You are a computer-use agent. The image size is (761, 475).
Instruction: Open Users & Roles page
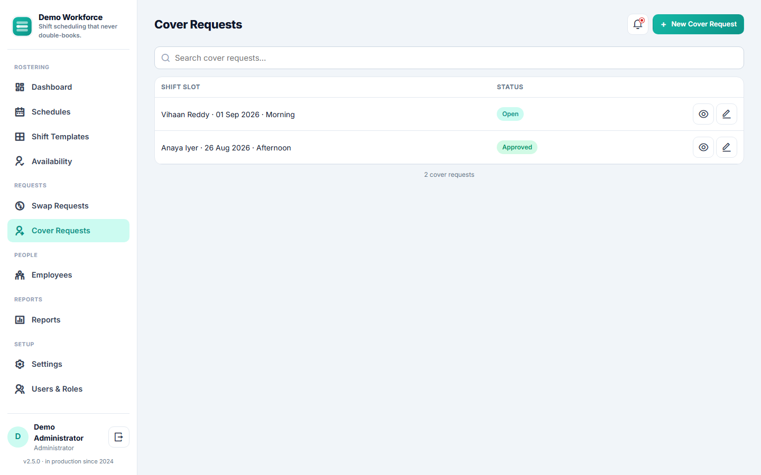pyautogui.click(x=68, y=389)
